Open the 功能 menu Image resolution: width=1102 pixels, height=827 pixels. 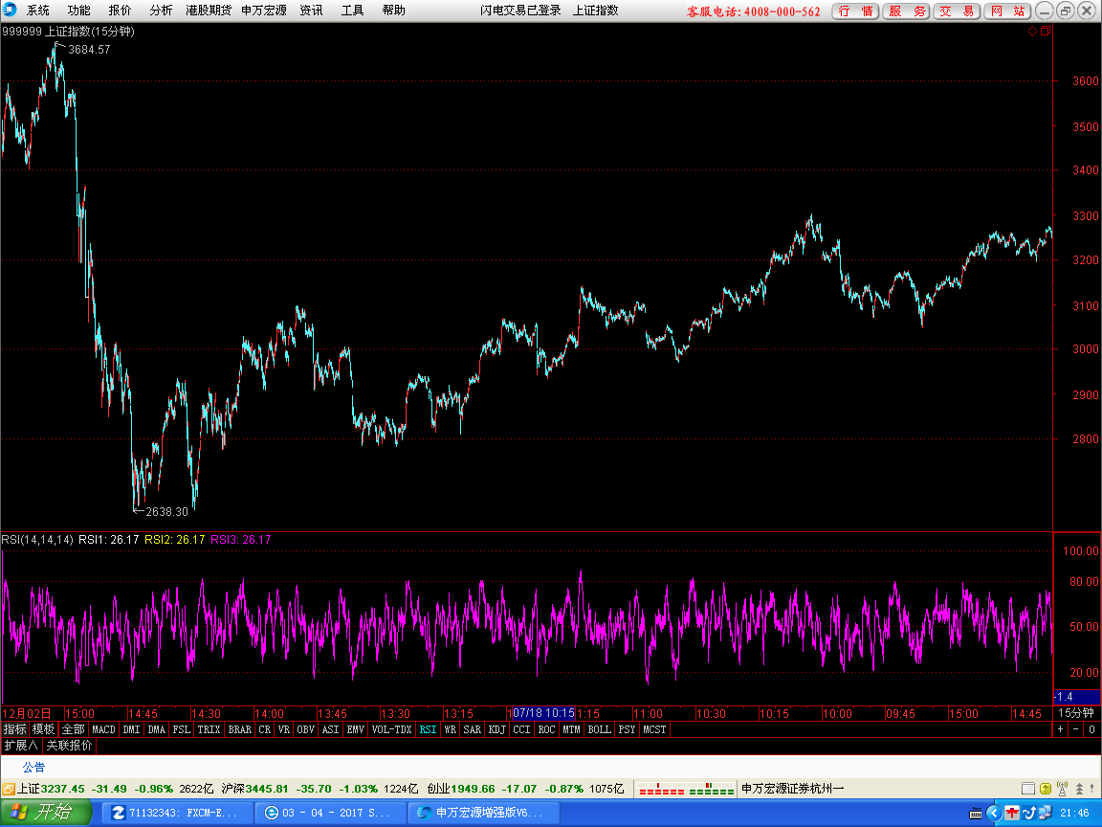tap(78, 10)
